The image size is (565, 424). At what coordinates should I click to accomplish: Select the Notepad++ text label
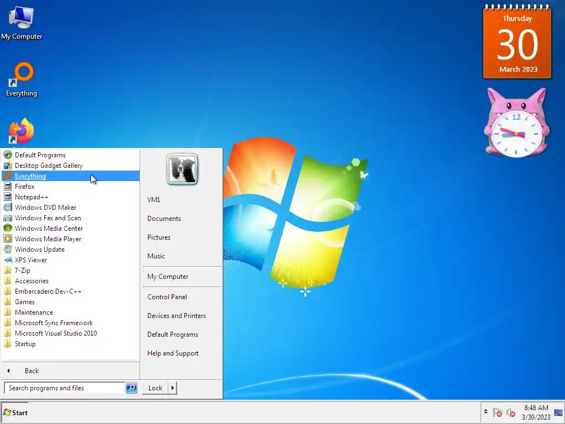tap(31, 197)
